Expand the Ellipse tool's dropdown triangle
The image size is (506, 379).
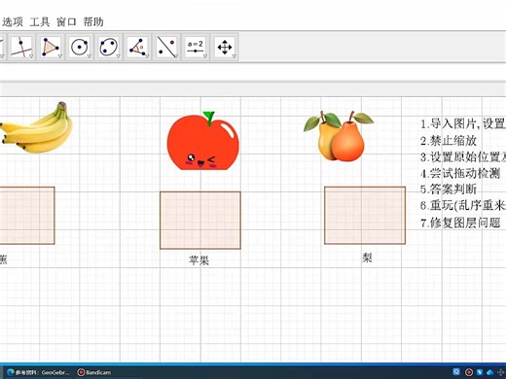point(118,56)
